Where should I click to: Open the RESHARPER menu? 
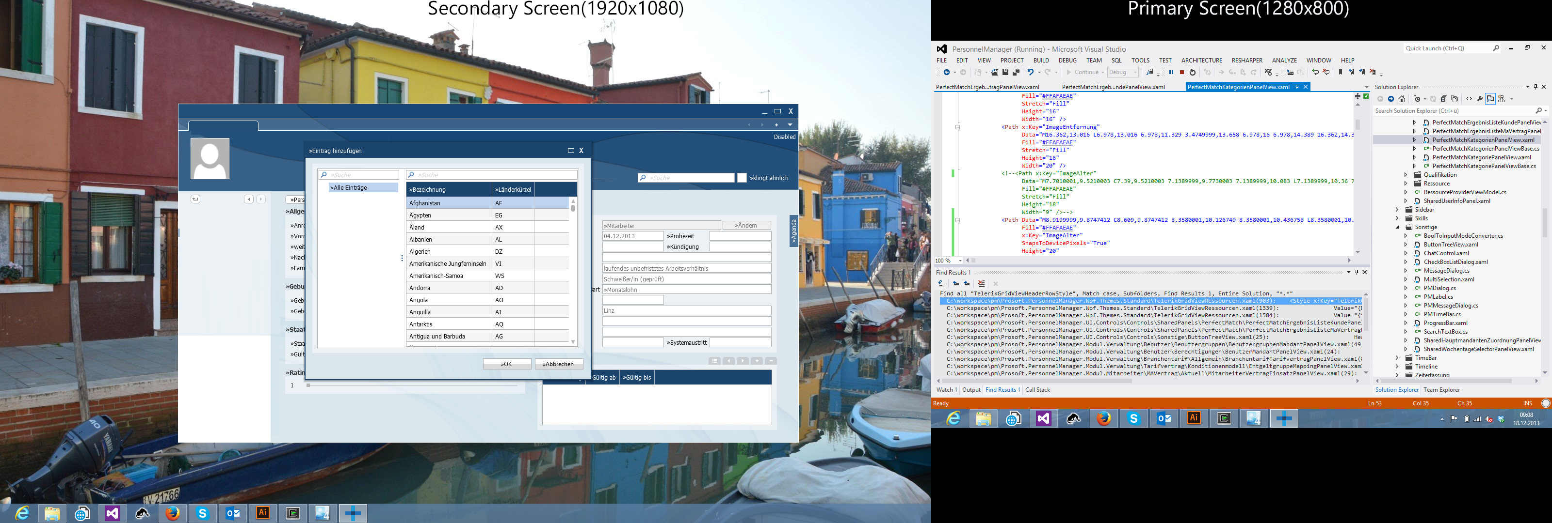click(x=1246, y=60)
